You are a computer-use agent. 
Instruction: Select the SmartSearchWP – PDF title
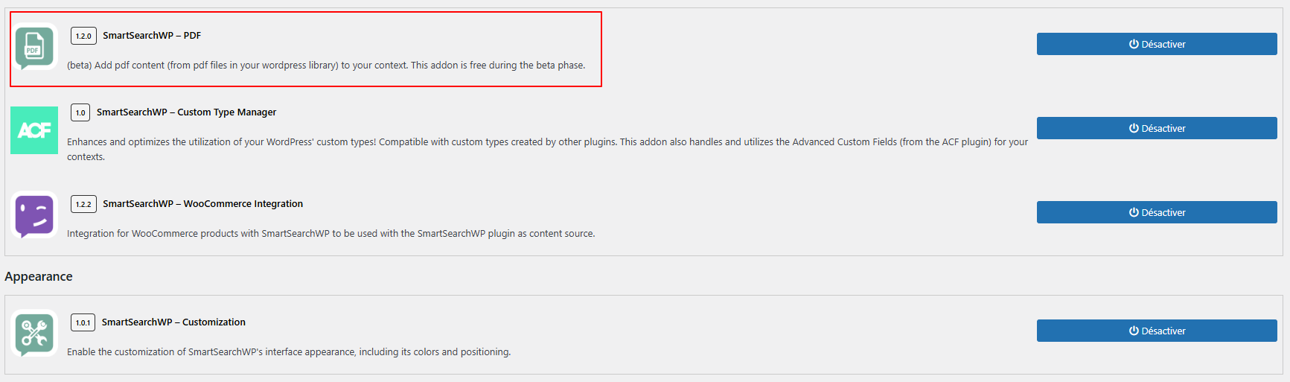pyautogui.click(x=152, y=36)
